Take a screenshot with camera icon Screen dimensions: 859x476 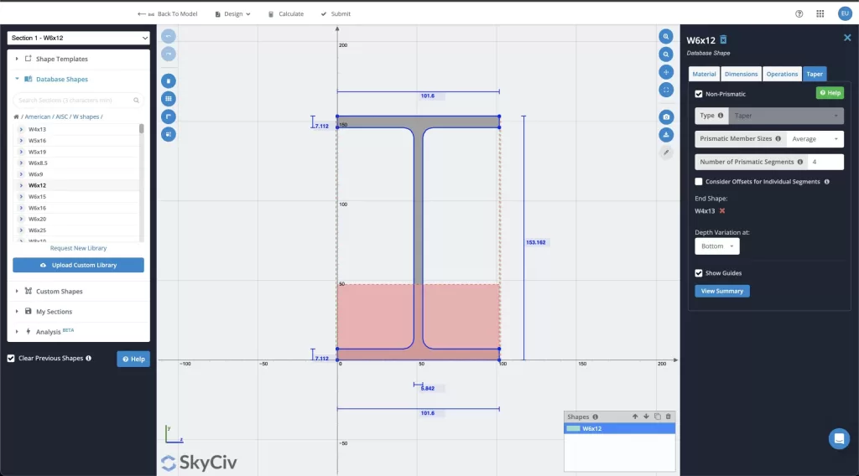point(665,116)
